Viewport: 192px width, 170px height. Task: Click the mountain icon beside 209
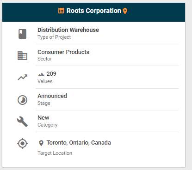[x=41, y=74]
